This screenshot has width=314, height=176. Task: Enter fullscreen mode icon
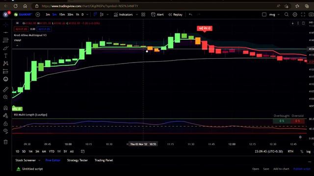tap(303, 15)
